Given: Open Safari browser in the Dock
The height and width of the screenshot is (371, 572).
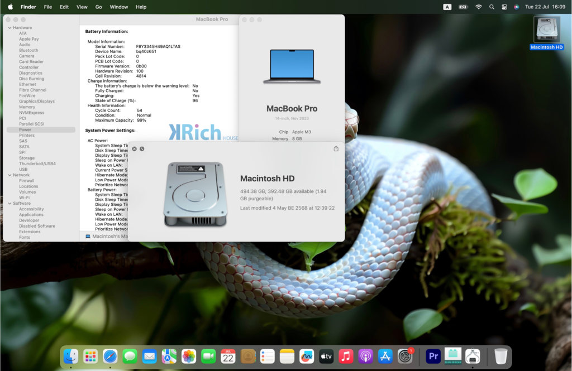Looking at the screenshot, I should point(110,356).
